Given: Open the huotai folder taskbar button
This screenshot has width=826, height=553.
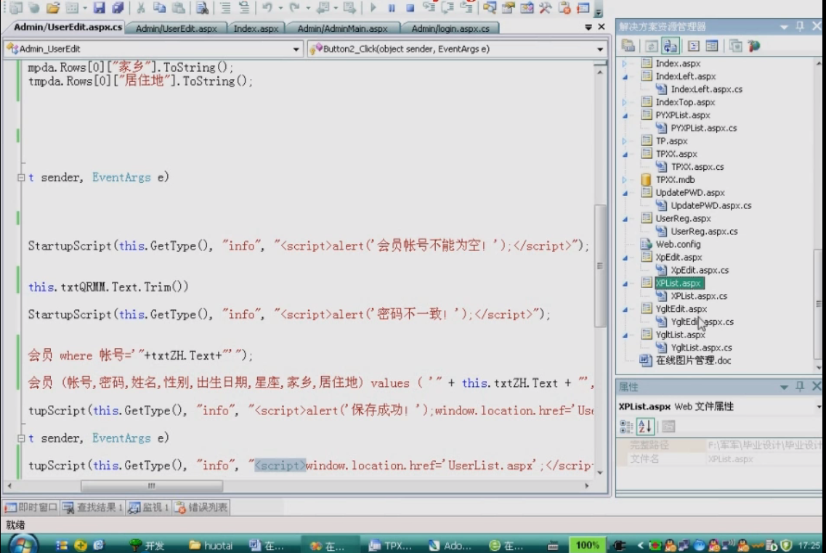Looking at the screenshot, I should tap(210, 546).
